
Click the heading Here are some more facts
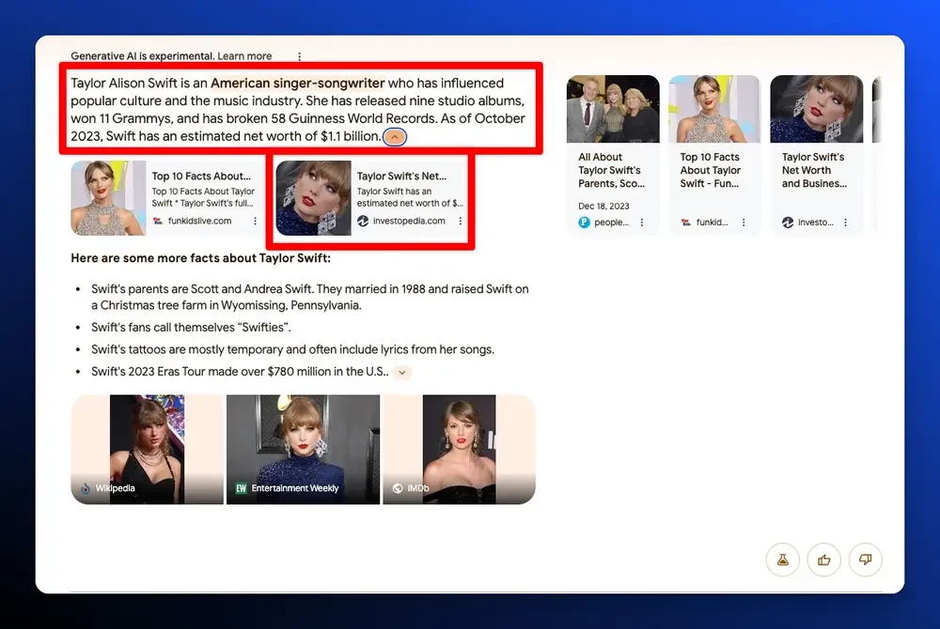[201, 258]
